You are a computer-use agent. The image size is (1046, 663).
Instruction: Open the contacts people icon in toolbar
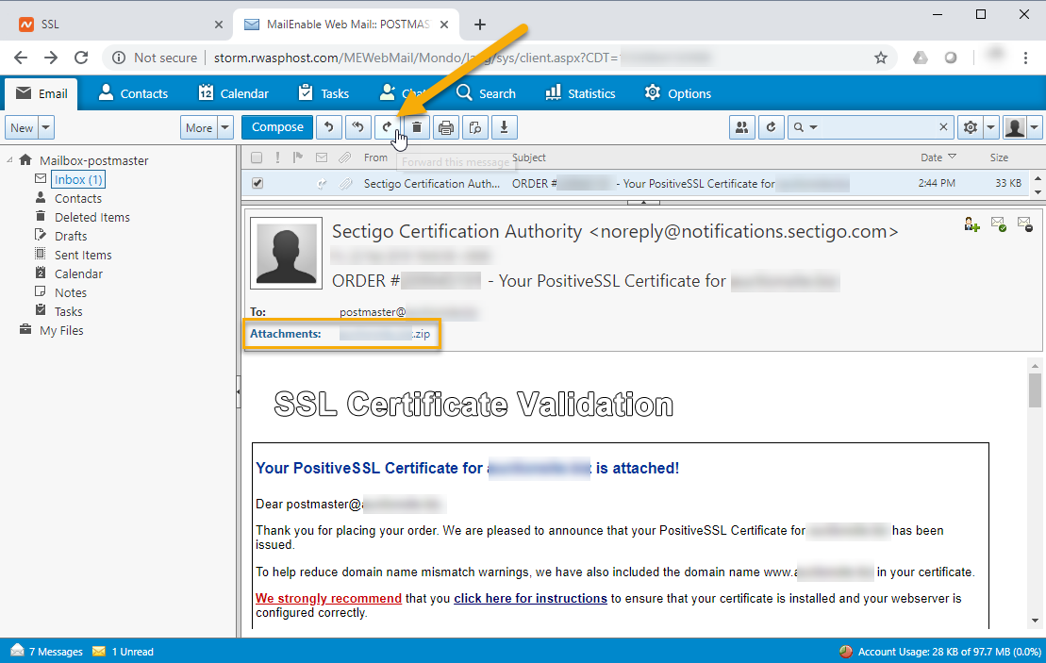pos(741,127)
